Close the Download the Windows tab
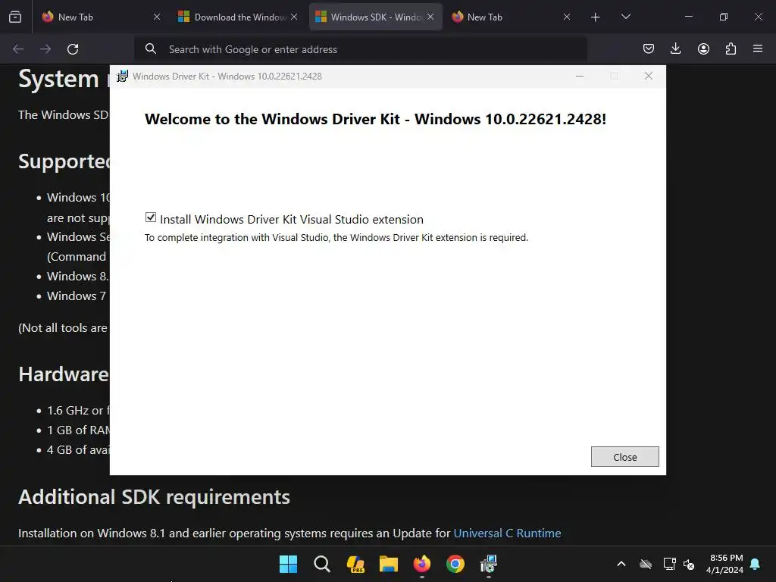The height and width of the screenshot is (582, 776). [x=294, y=17]
